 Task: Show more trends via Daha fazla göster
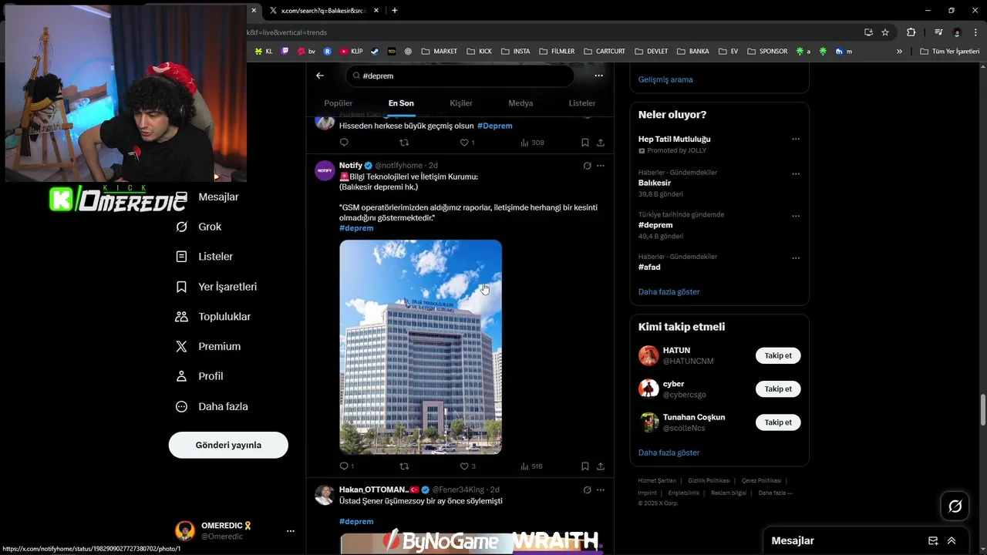coord(669,292)
